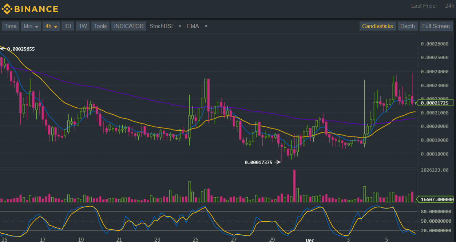456x242 pixels.
Task: Switch to the 1D interval
Action: click(68, 26)
